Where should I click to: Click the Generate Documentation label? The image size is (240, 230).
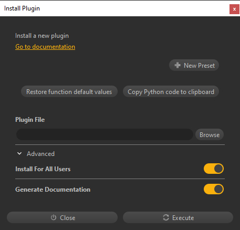[53, 190]
